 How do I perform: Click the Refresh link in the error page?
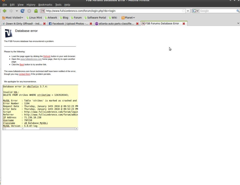pyautogui.click(x=47, y=56)
